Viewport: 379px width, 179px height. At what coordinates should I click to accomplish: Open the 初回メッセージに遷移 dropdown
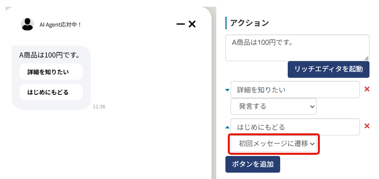[x=273, y=144]
